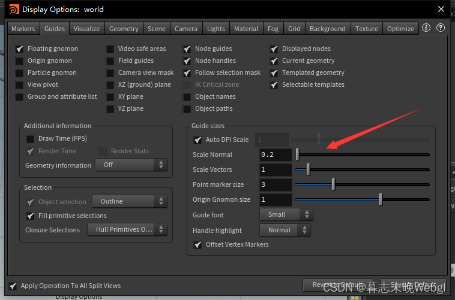Viewport: 455px width, 300px height.
Task: Enable Camera view mask checkbox
Action: [x=110, y=73]
